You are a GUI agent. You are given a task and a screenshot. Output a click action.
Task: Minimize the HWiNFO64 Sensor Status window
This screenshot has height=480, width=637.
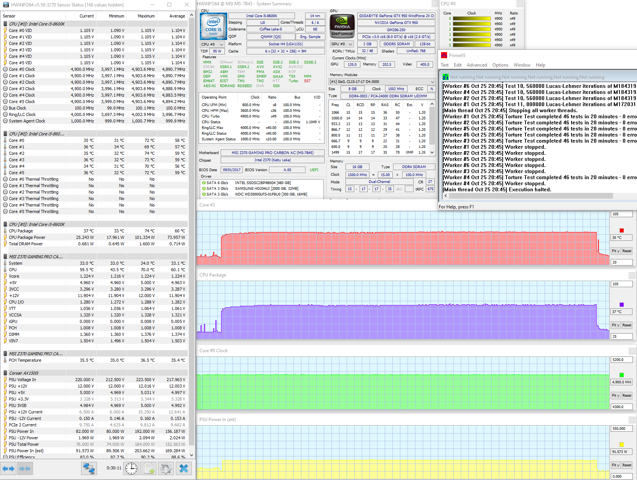152,5
